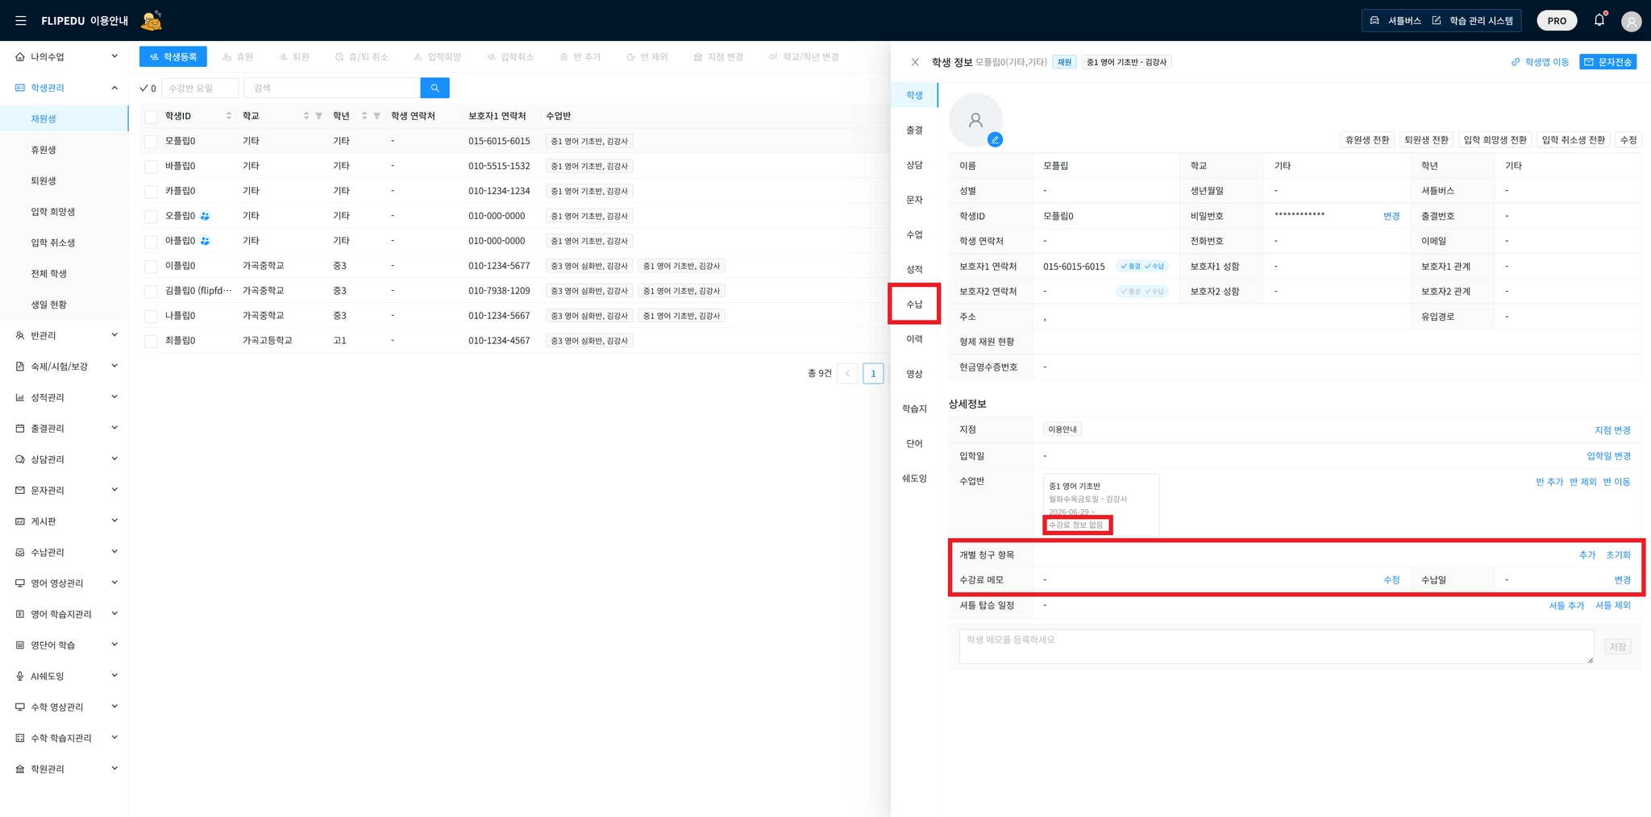The width and height of the screenshot is (1651, 817).
Task: Open the 출결 tab in student panel
Action: (x=914, y=131)
